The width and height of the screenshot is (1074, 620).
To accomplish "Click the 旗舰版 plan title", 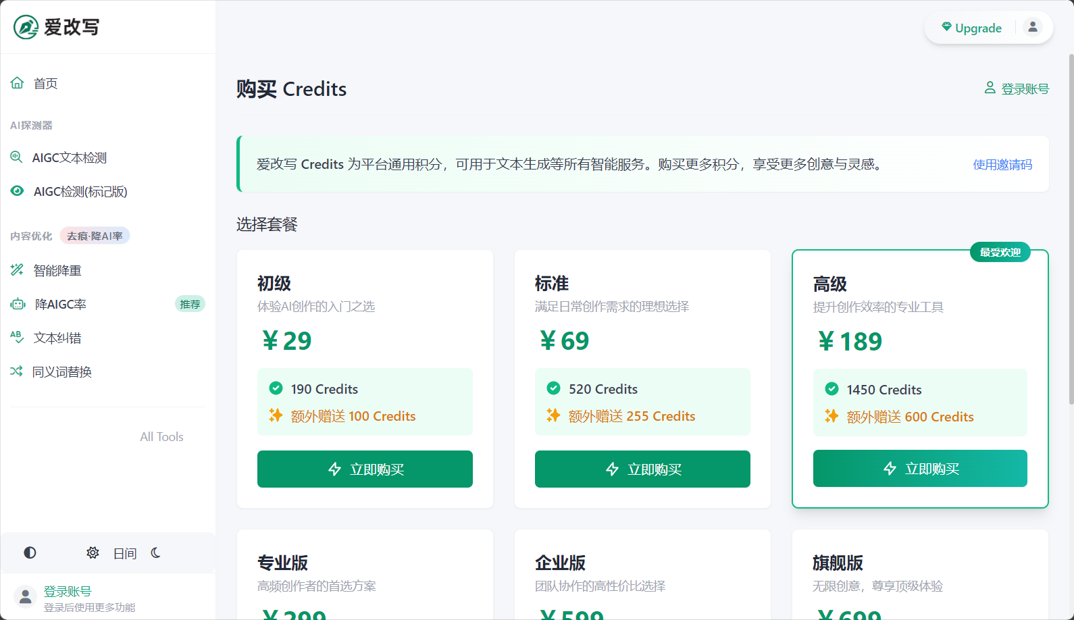I will 838,563.
